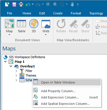Select the Overlay1 tree item
107x110 pixels.
click(27, 66)
